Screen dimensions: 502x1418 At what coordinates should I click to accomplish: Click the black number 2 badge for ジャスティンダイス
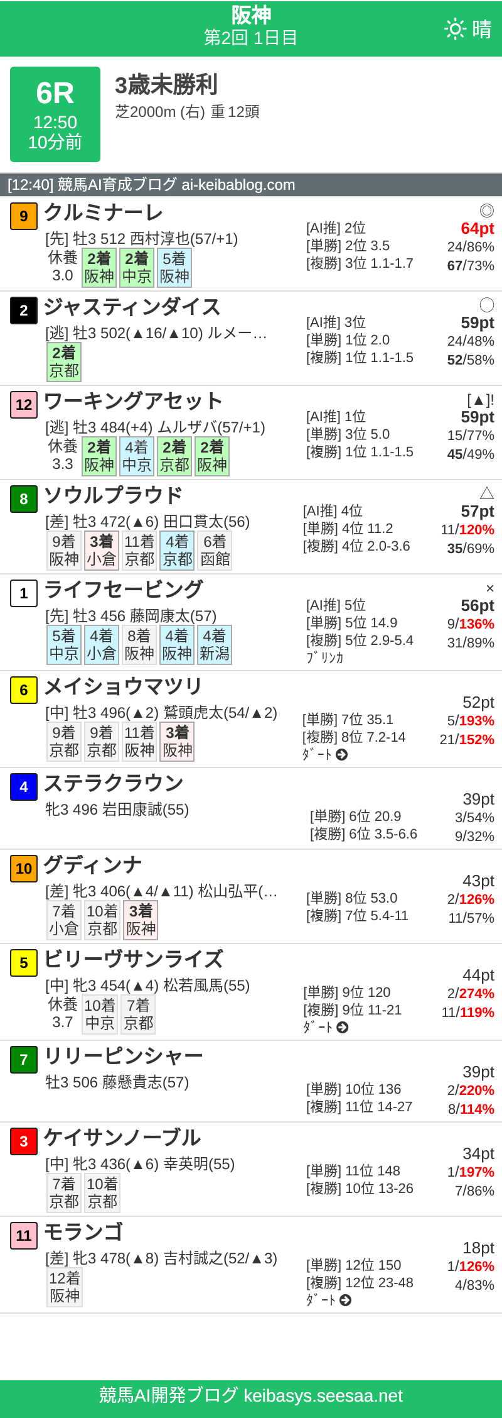click(x=23, y=311)
